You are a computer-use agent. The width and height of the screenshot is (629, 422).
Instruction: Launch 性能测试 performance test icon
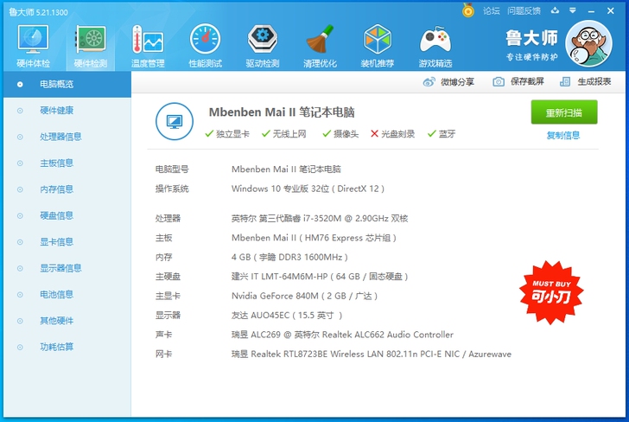coord(205,46)
